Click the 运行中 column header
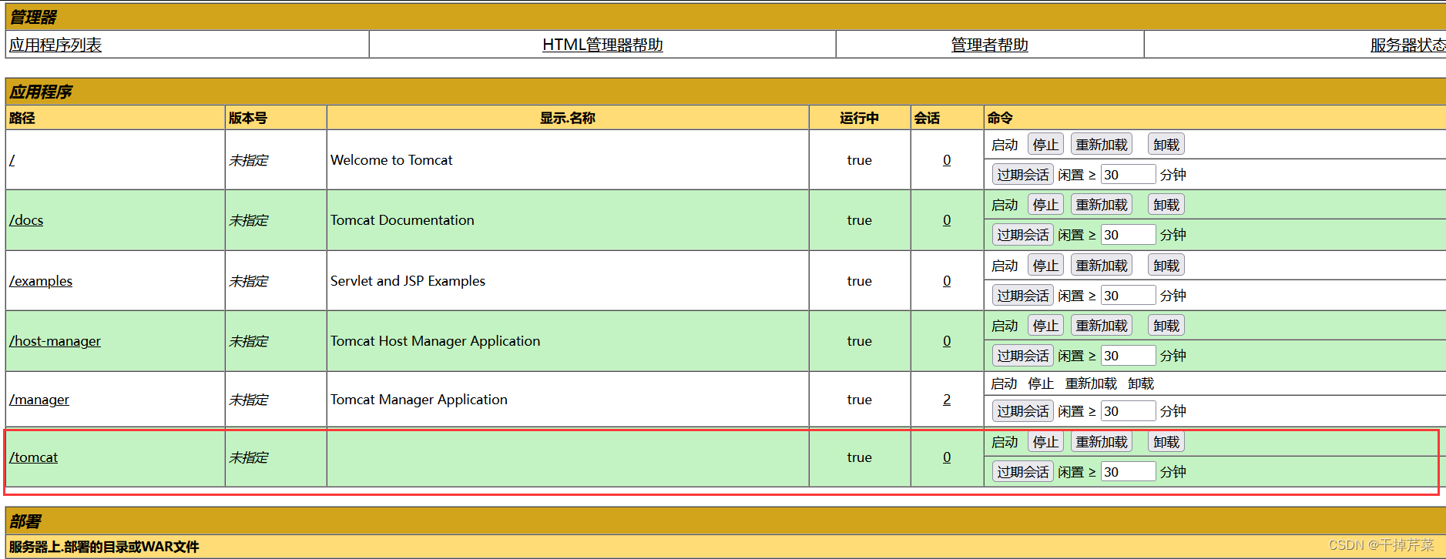The width and height of the screenshot is (1446, 559). (x=860, y=118)
